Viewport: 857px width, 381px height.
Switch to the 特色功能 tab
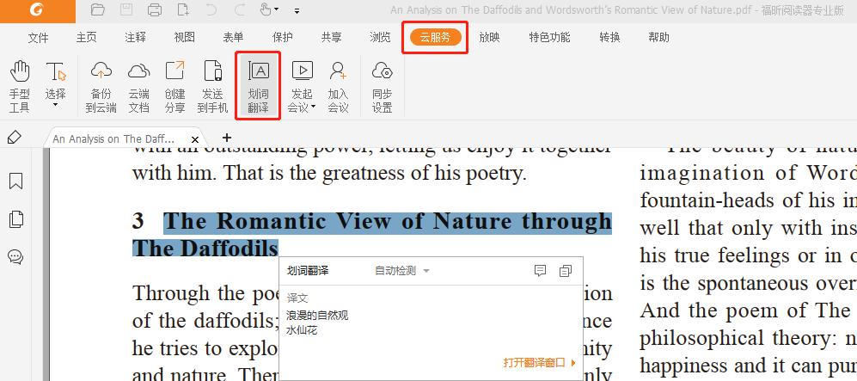549,37
